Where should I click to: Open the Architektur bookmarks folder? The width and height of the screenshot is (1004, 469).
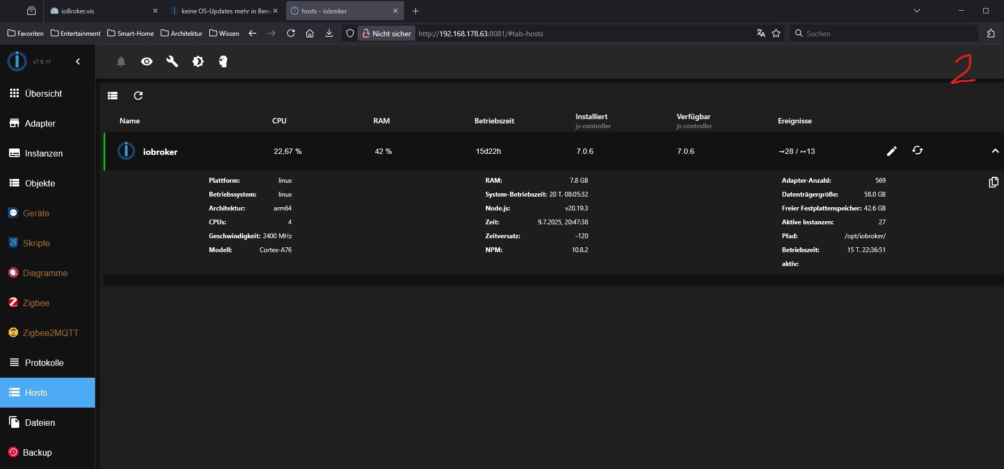pos(181,33)
